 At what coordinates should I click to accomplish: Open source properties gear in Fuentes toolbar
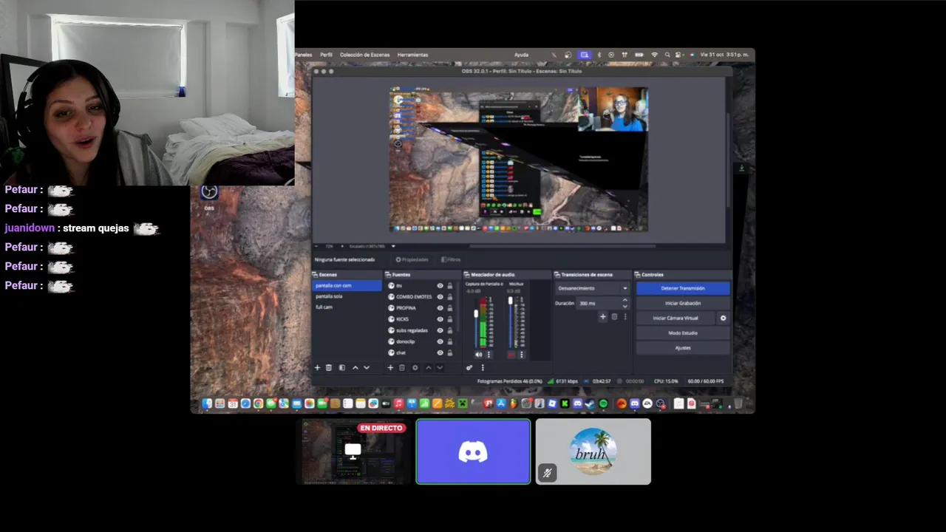(x=415, y=367)
